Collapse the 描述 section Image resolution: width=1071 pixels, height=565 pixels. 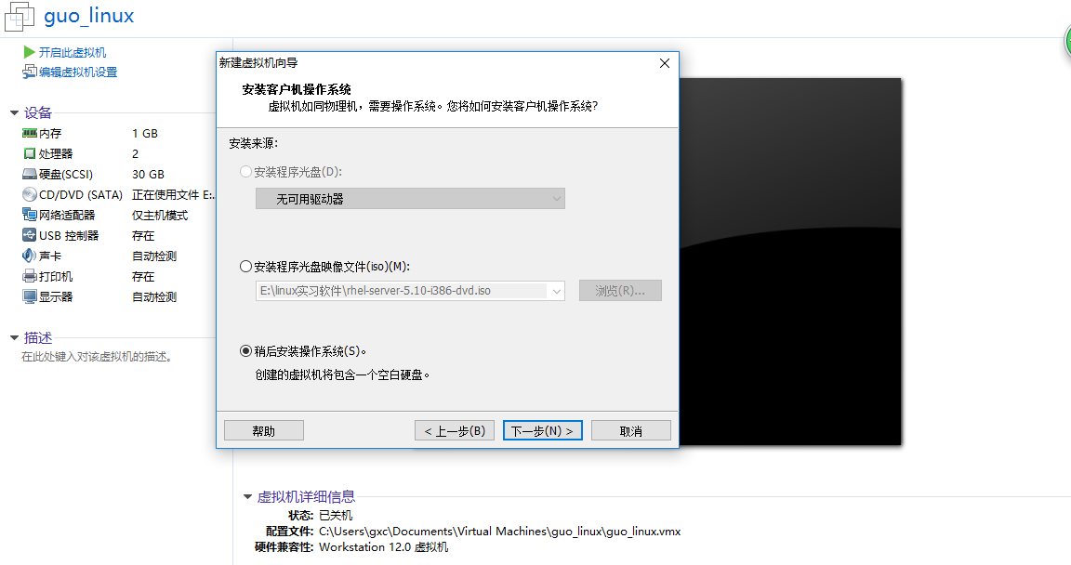coord(14,337)
